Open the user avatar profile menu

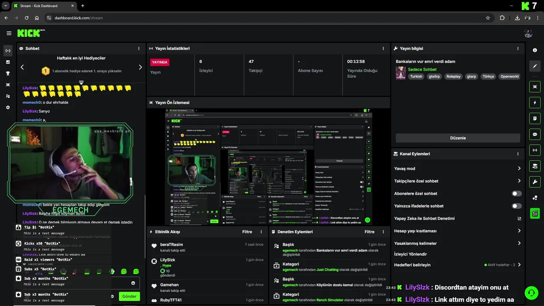pyautogui.click(x=528, y=34)
